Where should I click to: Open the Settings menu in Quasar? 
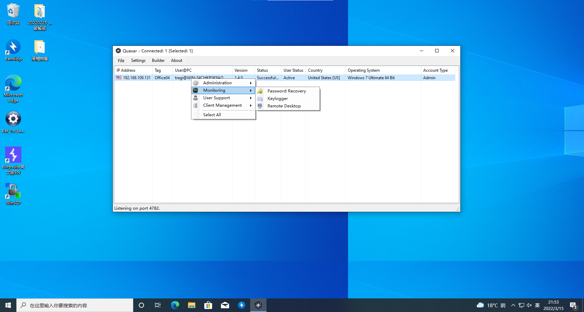coord(138,60)
